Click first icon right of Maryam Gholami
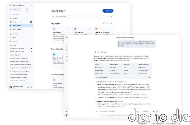The image size is (190, 125). click(28, 87)
